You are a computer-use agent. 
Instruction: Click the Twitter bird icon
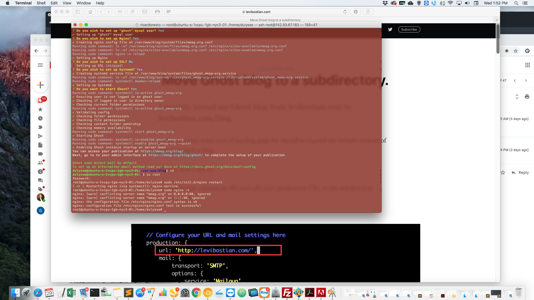click(390, 29)
